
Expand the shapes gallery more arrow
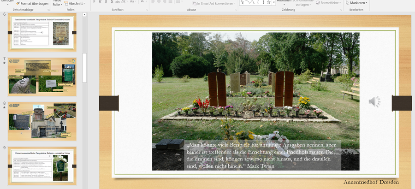coord(273,3)
